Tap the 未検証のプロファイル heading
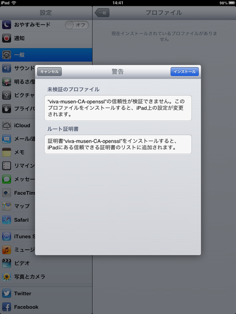 click(73, 89)
